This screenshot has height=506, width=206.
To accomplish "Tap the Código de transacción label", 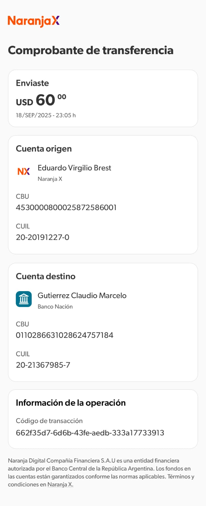I will click(x=49, y=421).
